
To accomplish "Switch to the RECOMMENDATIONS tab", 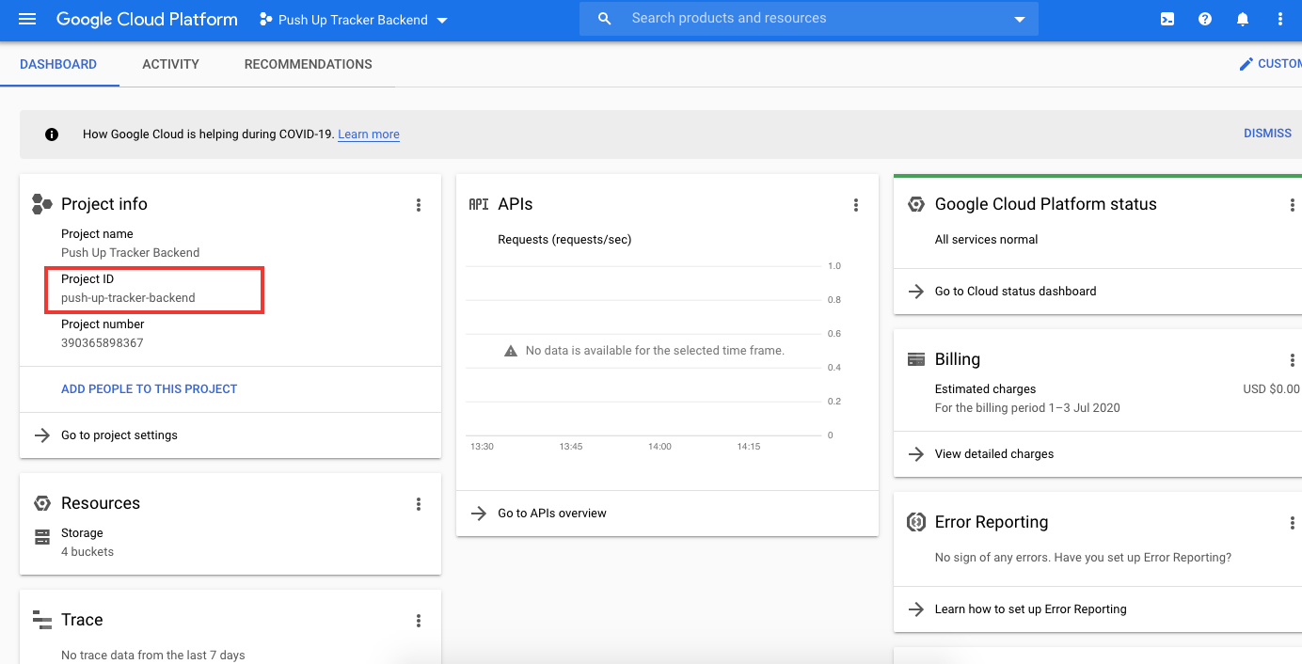I will 308,64.
